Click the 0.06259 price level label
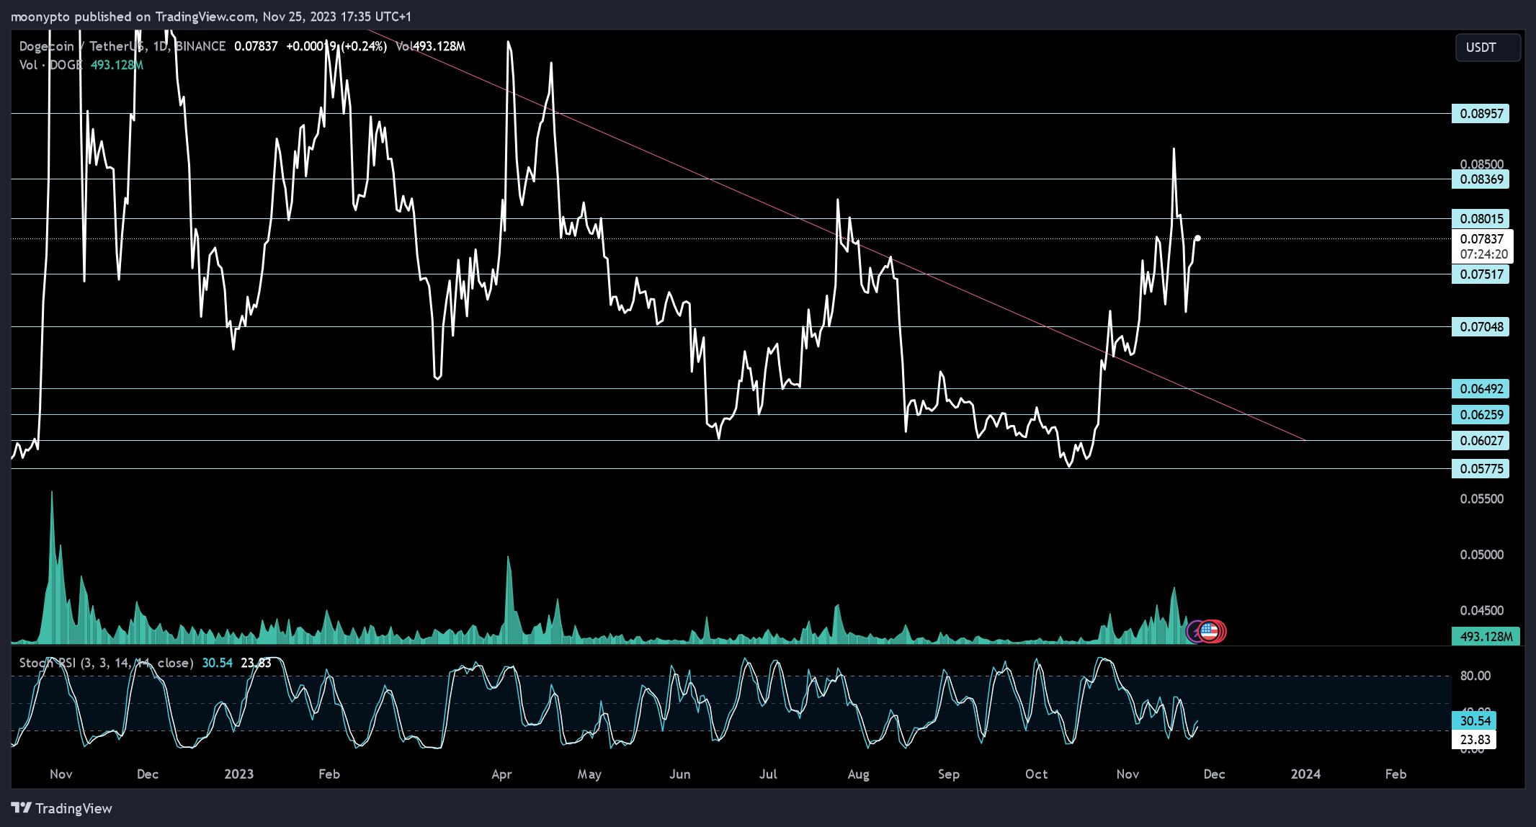 tap(1480, 415)
